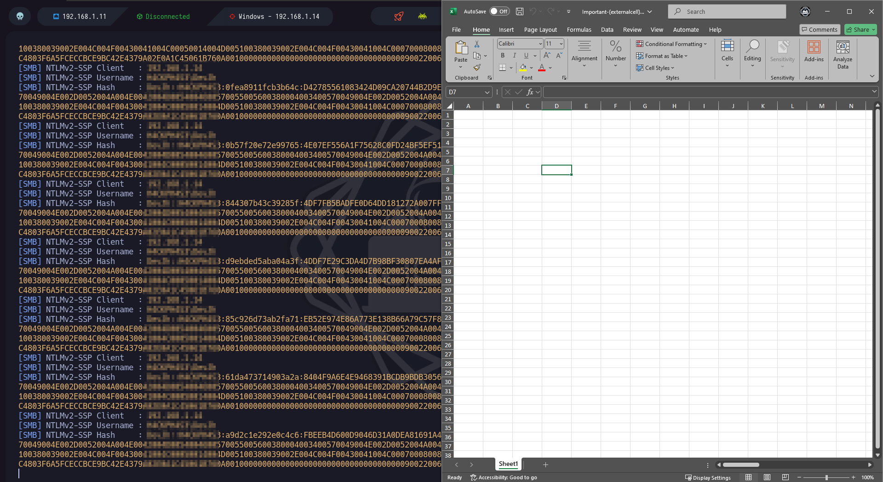
Task: Open Clipboard pane dialog launcher
Action: coord(489,78)
